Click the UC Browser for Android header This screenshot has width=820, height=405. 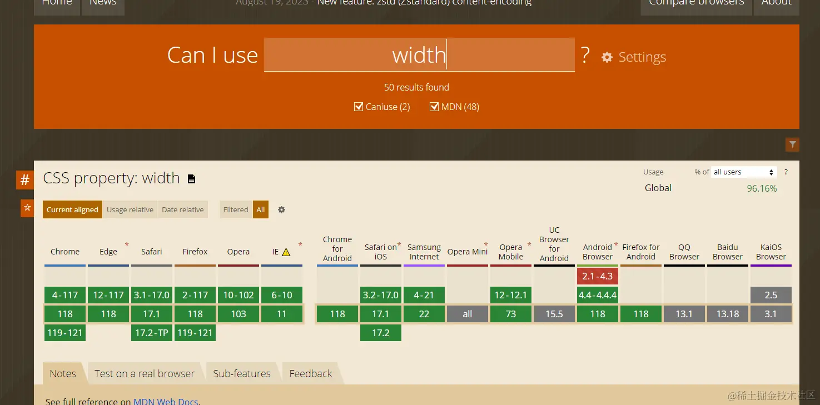pyautogui.click(x=554, y=244)
